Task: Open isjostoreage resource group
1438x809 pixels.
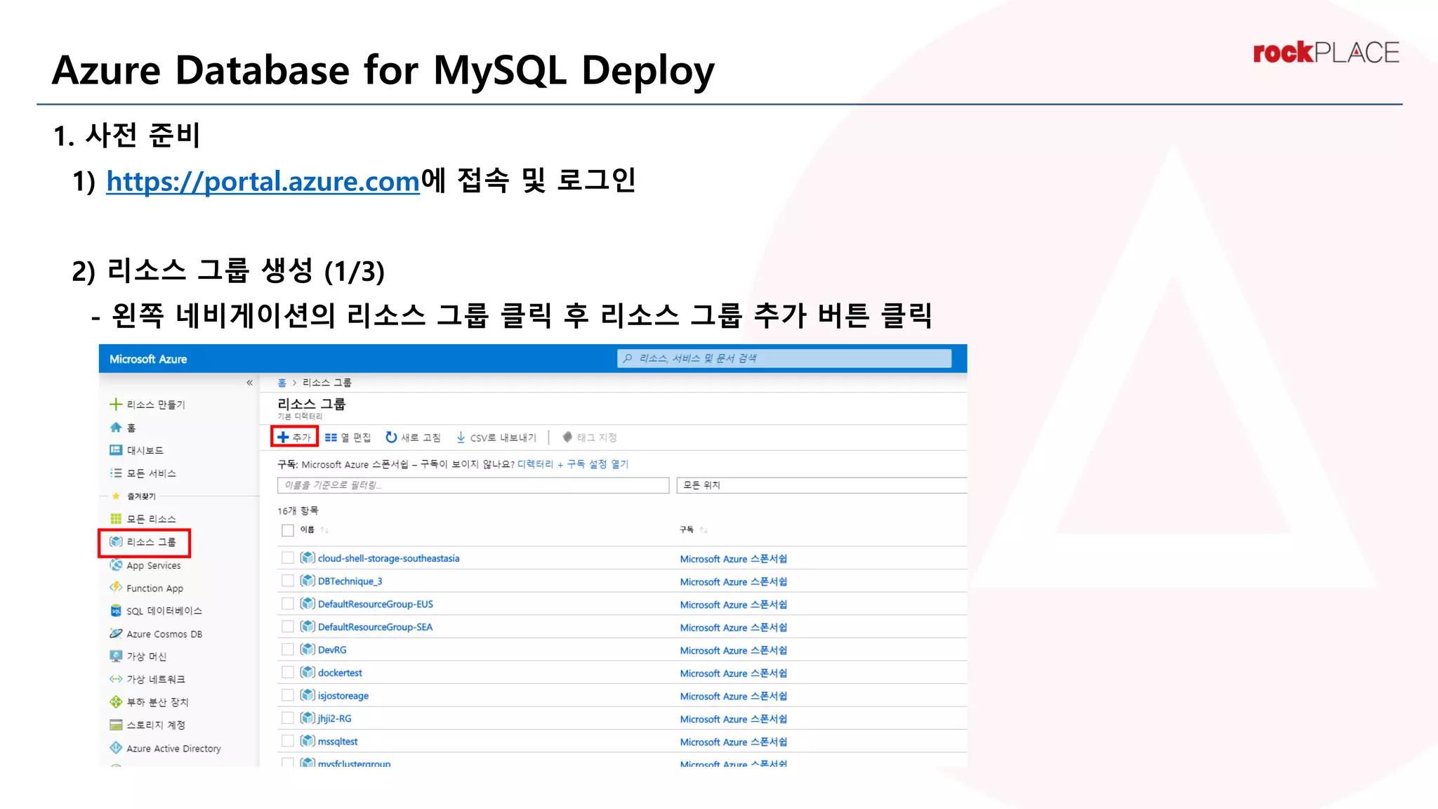Action: [343, 696]
